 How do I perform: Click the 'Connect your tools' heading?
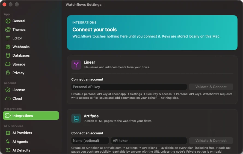pyautogui.click(x=94, y=29)
